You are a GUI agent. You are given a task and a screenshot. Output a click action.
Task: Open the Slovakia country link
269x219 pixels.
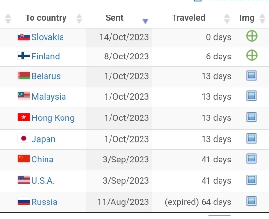(x=47, y=37)
